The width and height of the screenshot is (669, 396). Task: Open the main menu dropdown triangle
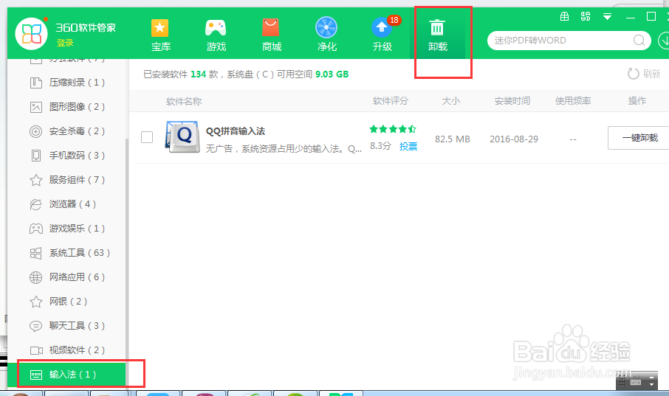607,17
